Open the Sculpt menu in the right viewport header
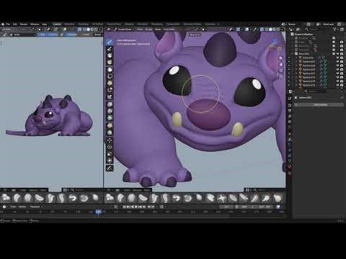Image resolution: width=346 pixels, height=259 pixels. point(149,29)
